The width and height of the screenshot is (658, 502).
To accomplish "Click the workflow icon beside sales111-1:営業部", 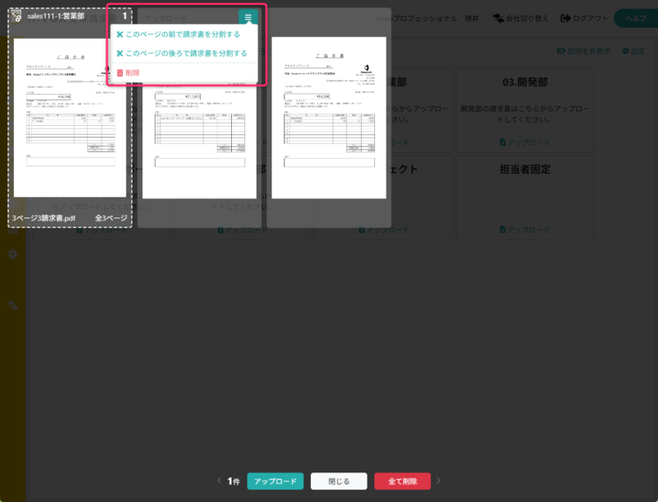I will click(16, 16).
